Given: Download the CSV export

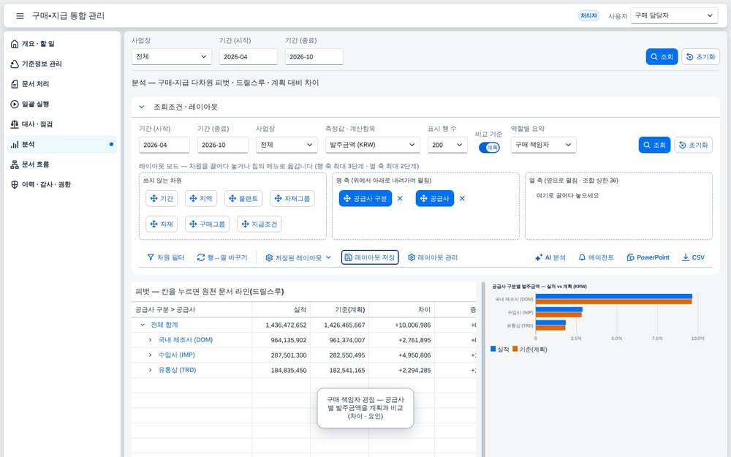Looking at the screenshot, I should coord(693,257).
